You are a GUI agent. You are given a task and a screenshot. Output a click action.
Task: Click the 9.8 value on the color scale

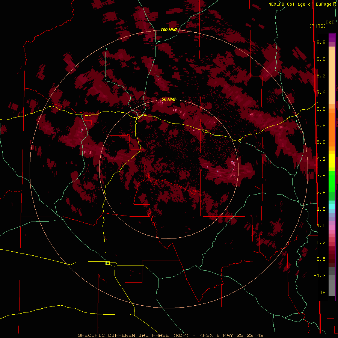point(321,42)
